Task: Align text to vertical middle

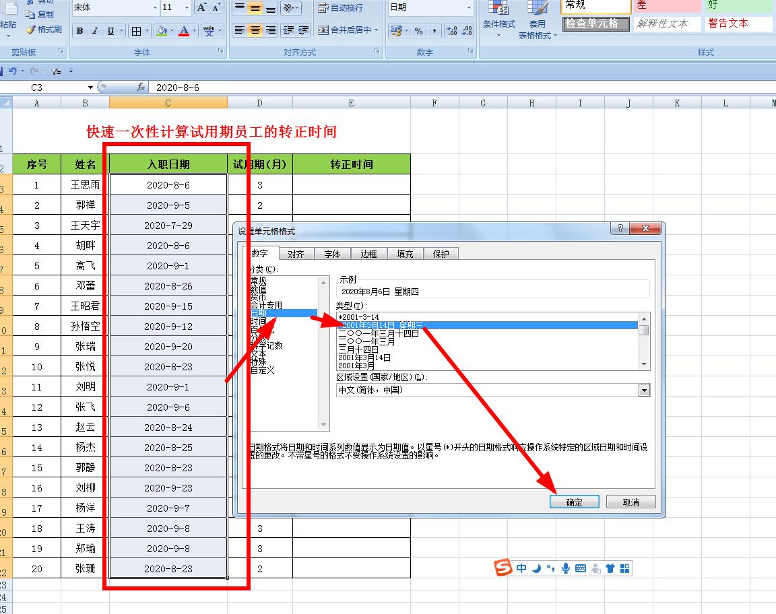Action: click(x=255, y=7)
